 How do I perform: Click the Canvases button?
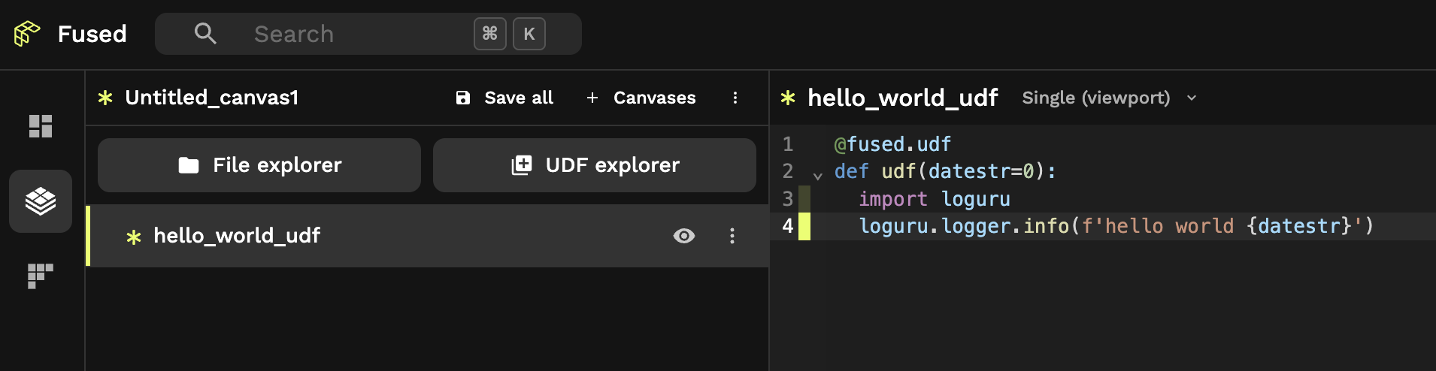[641, 98]
